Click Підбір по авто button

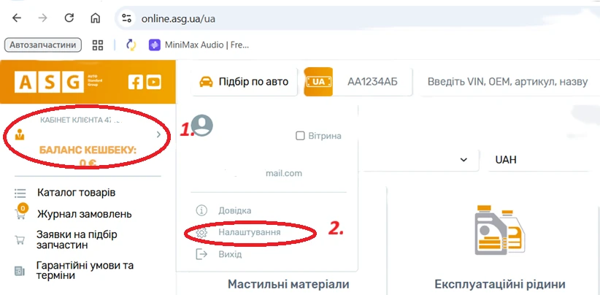point(244,82)
